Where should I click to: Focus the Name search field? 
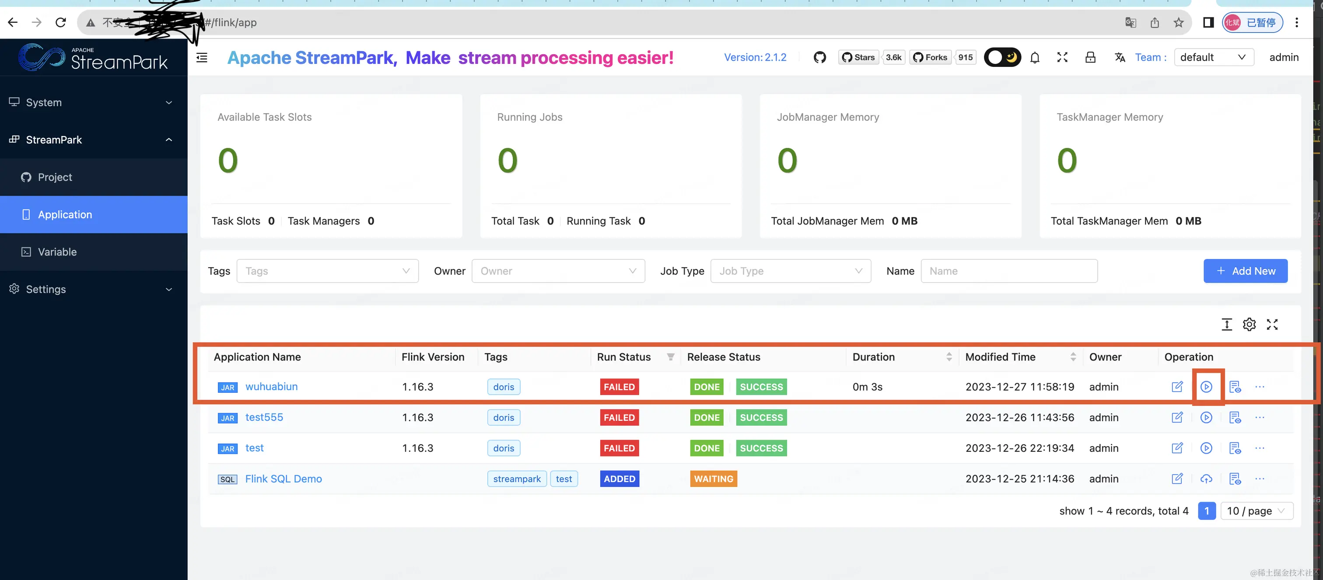tap(1009, 271)
